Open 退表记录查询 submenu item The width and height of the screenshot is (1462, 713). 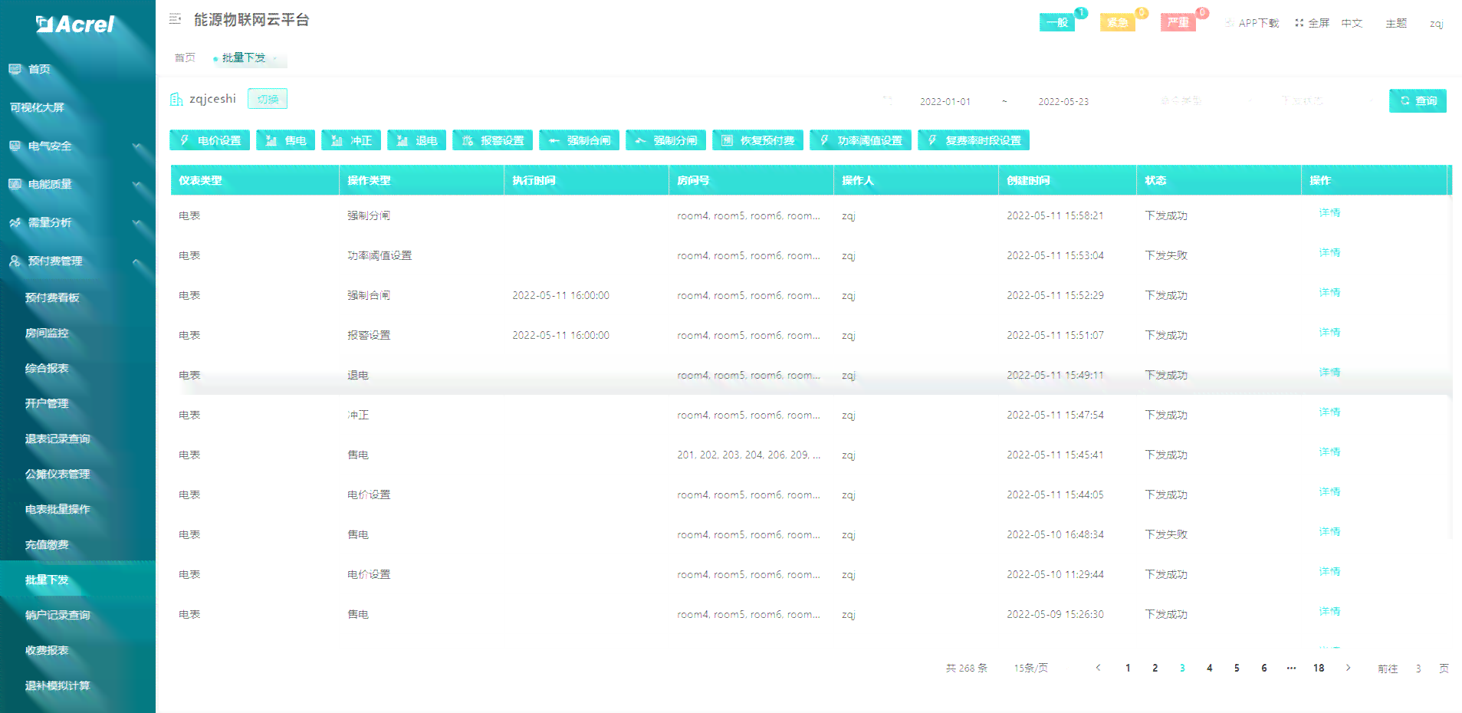coord(77,439)
